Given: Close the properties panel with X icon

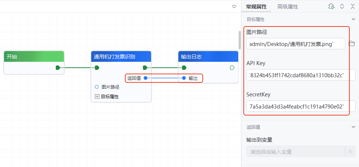Looking at the screenshot, I should pos(352,6).
